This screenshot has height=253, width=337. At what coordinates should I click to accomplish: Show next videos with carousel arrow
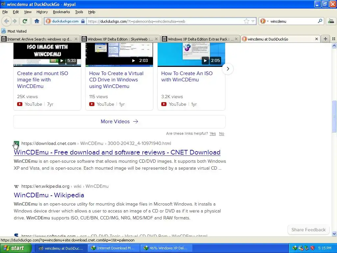228,69
